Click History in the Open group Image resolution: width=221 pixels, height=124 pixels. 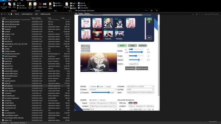73,8
